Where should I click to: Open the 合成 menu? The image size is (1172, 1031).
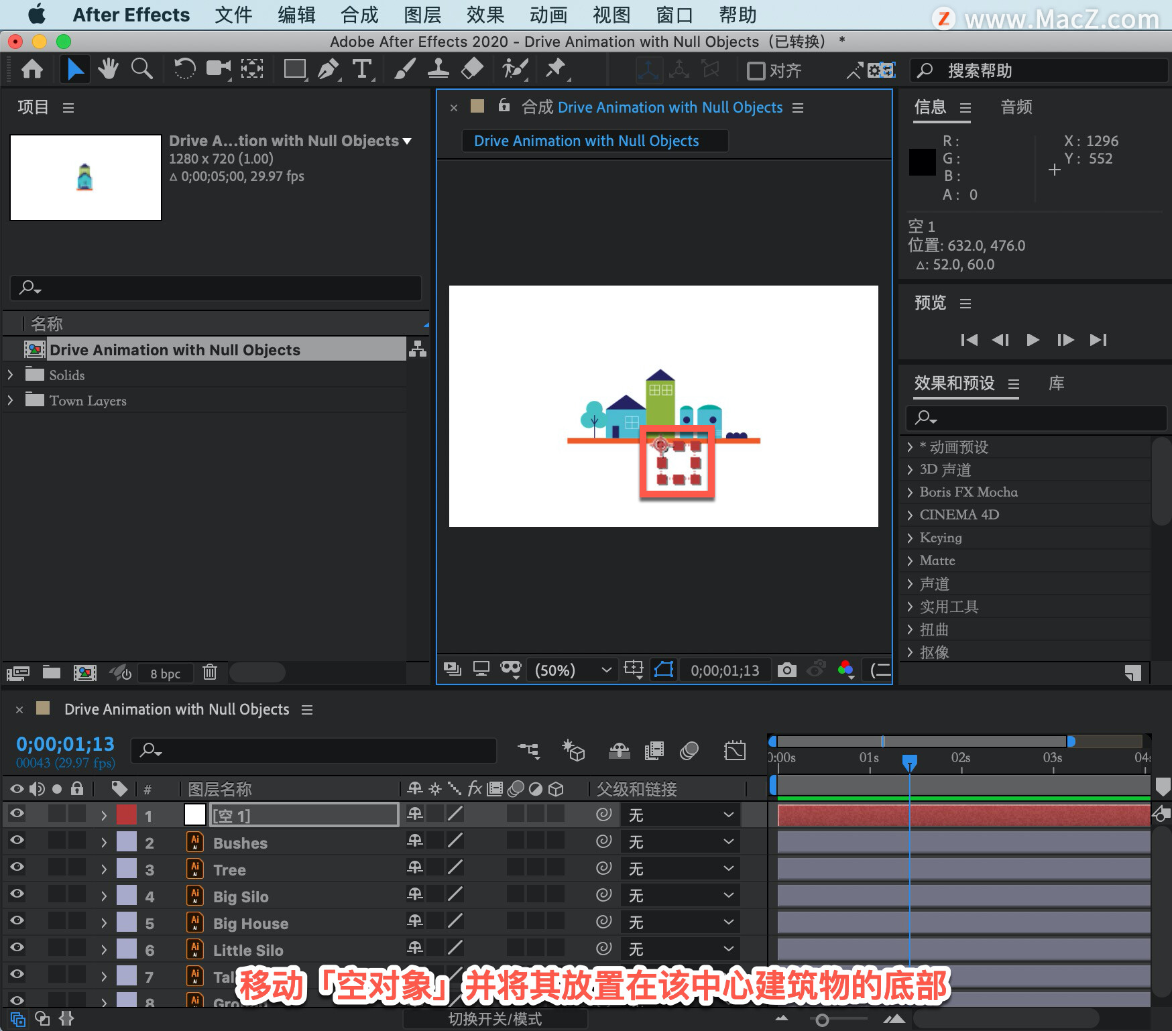359,15
